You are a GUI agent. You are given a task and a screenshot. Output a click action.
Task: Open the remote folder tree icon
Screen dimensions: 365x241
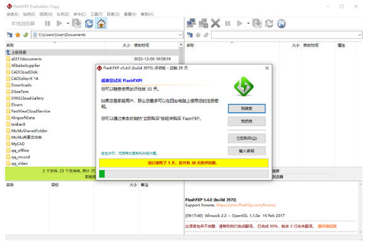pyautogui.click(x=190, y=35)
